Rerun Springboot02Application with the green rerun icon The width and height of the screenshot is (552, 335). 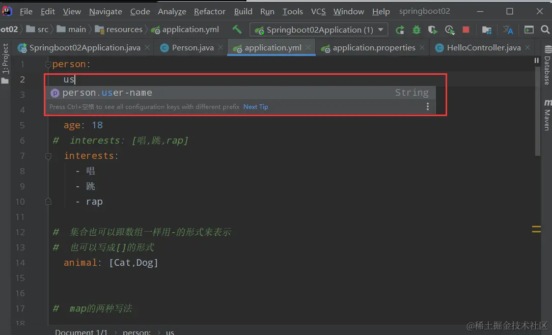pos(400,30)
